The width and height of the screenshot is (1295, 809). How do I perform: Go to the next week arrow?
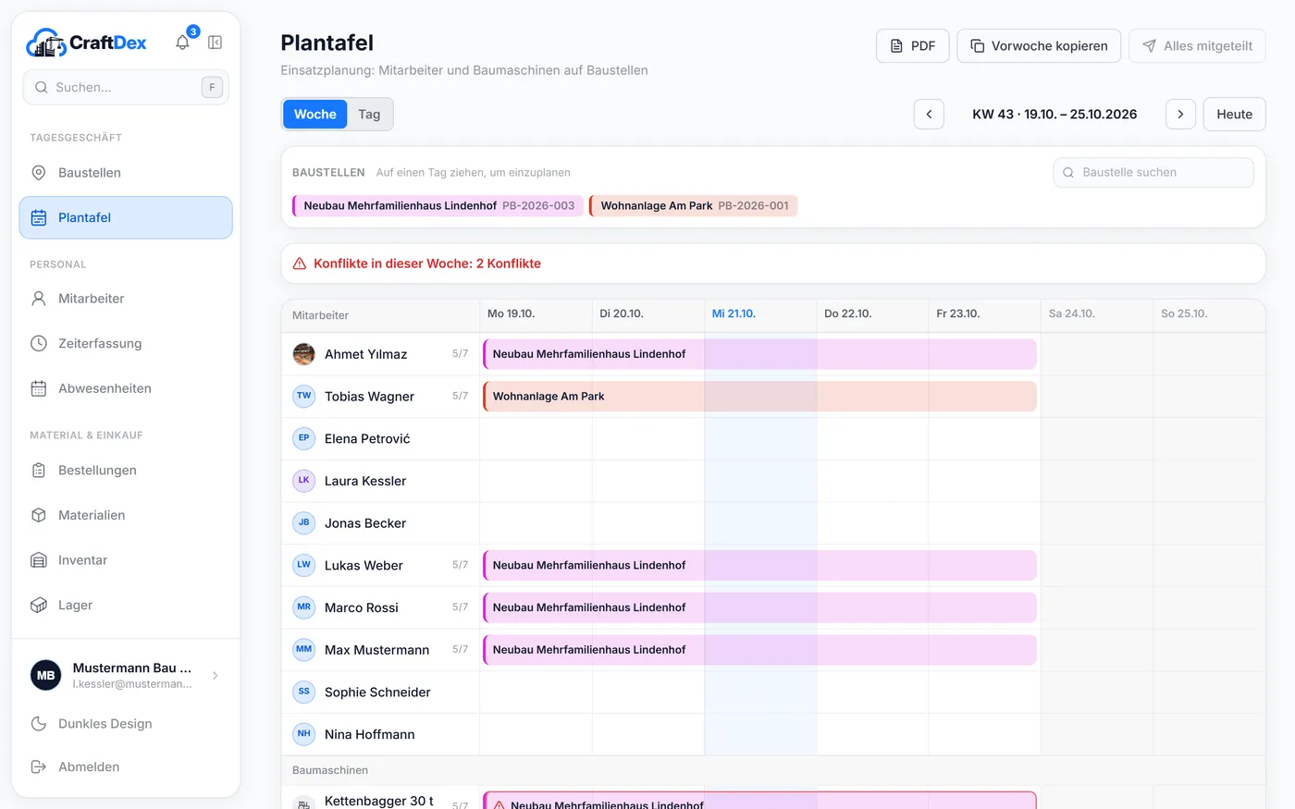point(1180,115)
